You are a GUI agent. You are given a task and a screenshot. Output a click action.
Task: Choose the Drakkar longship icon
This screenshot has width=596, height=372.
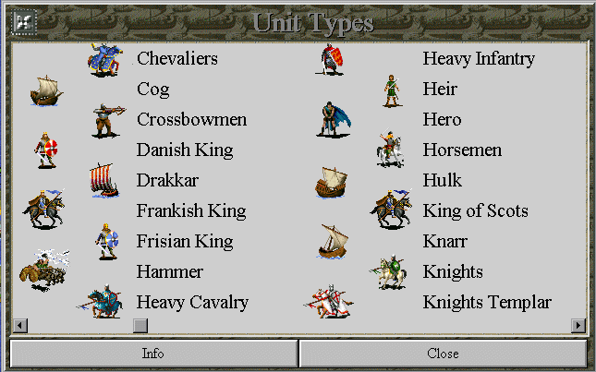click(x=103, y=181)
